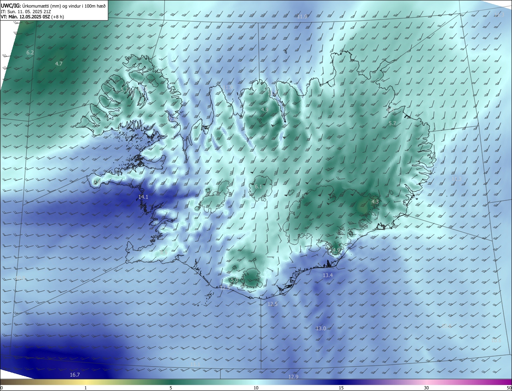The height and width of the screenshot is (391, 512).
Task: Select the initial time line 'IT: Sun. 11. 05. 2025 21Z'
Action: pos(26,12)
